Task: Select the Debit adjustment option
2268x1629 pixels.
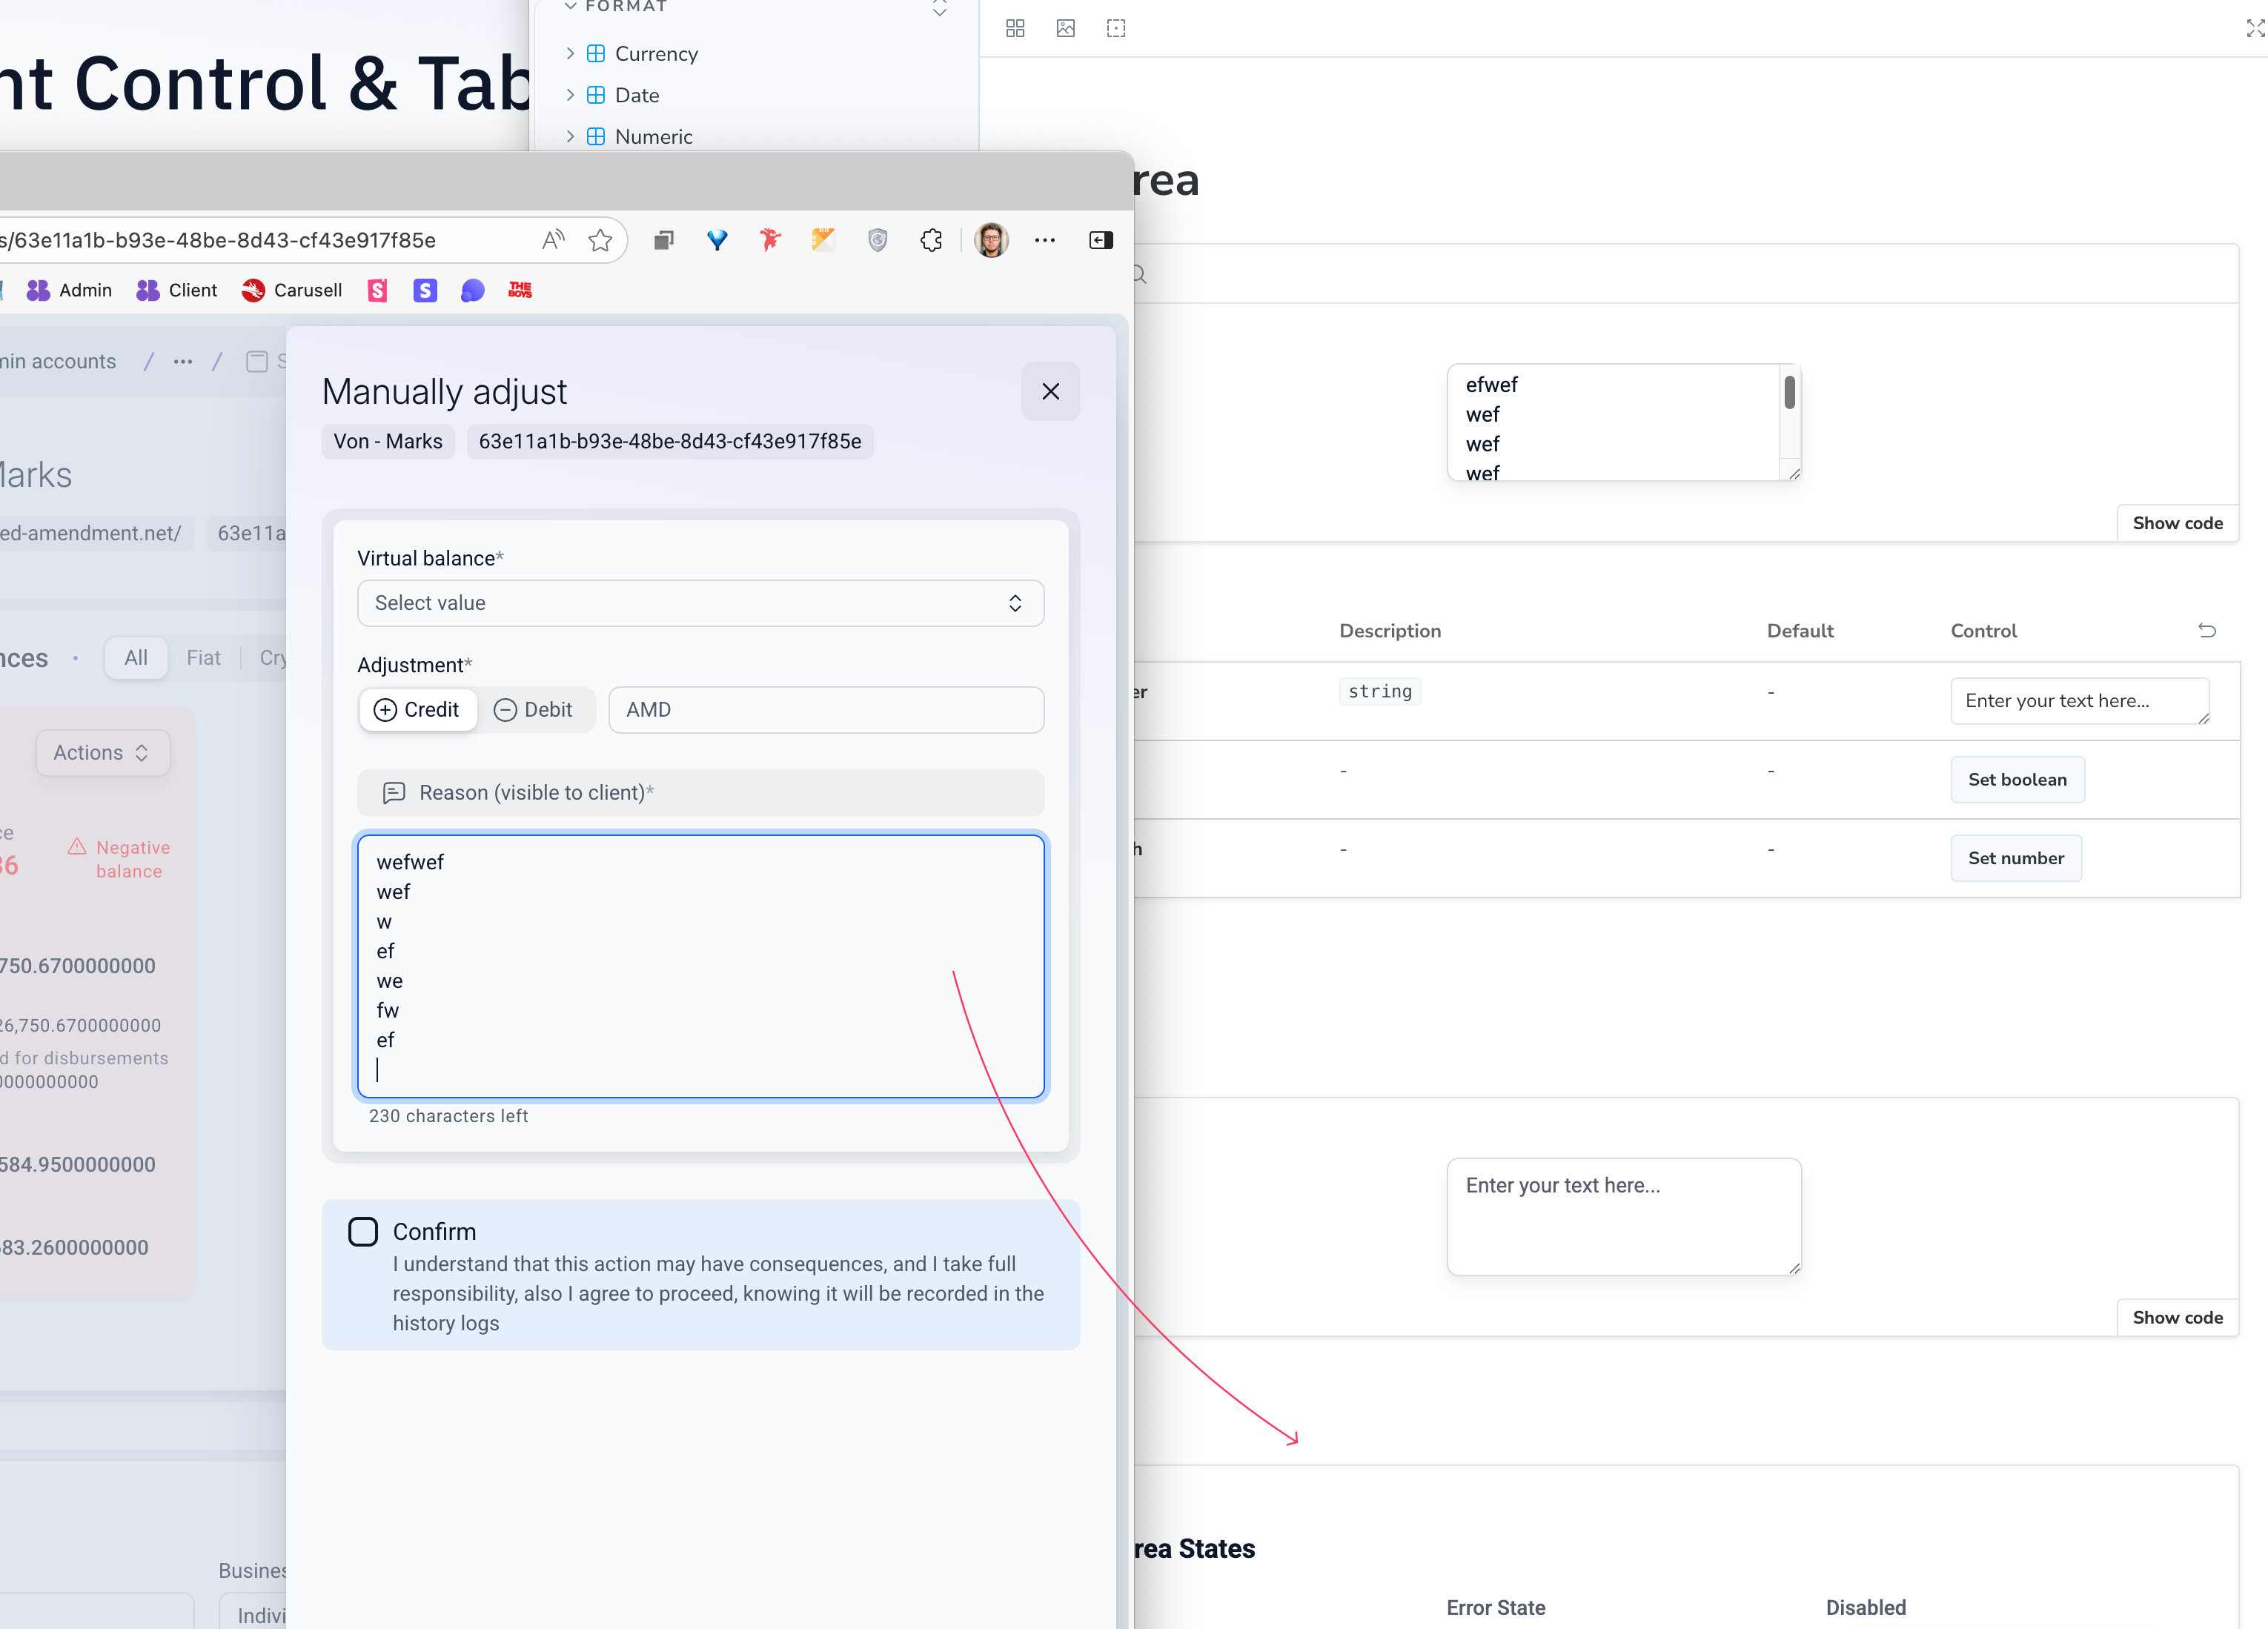Action: point(534,710)
